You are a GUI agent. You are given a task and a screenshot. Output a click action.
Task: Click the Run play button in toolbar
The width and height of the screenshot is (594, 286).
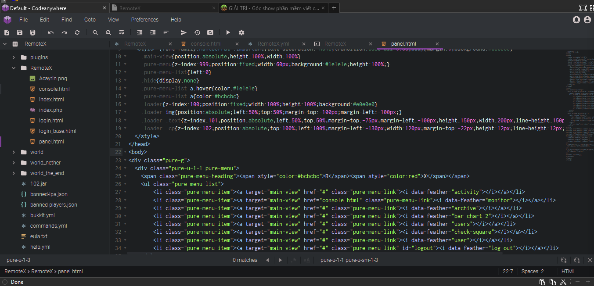[x=228, y=32]
